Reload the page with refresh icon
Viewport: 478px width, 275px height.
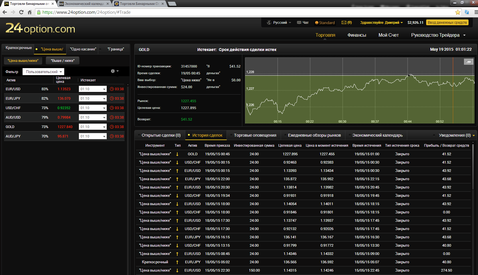[21, 12]
